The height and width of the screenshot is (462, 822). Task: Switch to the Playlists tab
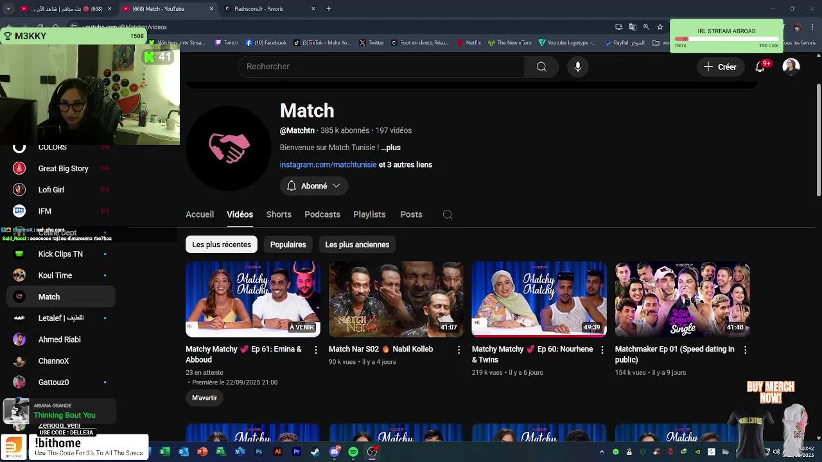tap(369, 214)
